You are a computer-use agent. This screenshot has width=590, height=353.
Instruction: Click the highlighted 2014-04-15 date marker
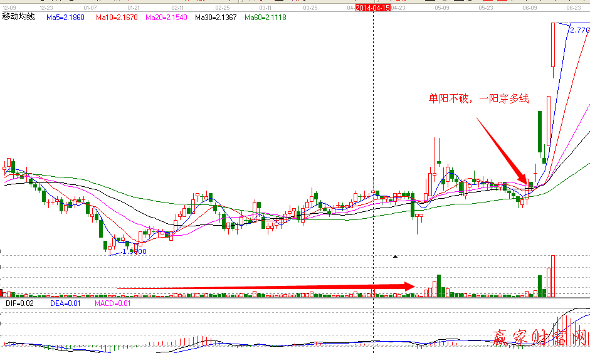373,8
